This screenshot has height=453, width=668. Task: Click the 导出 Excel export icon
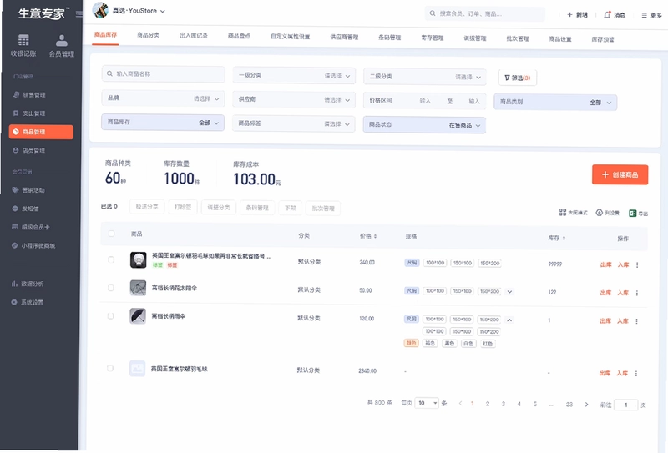tap(632, 214)
